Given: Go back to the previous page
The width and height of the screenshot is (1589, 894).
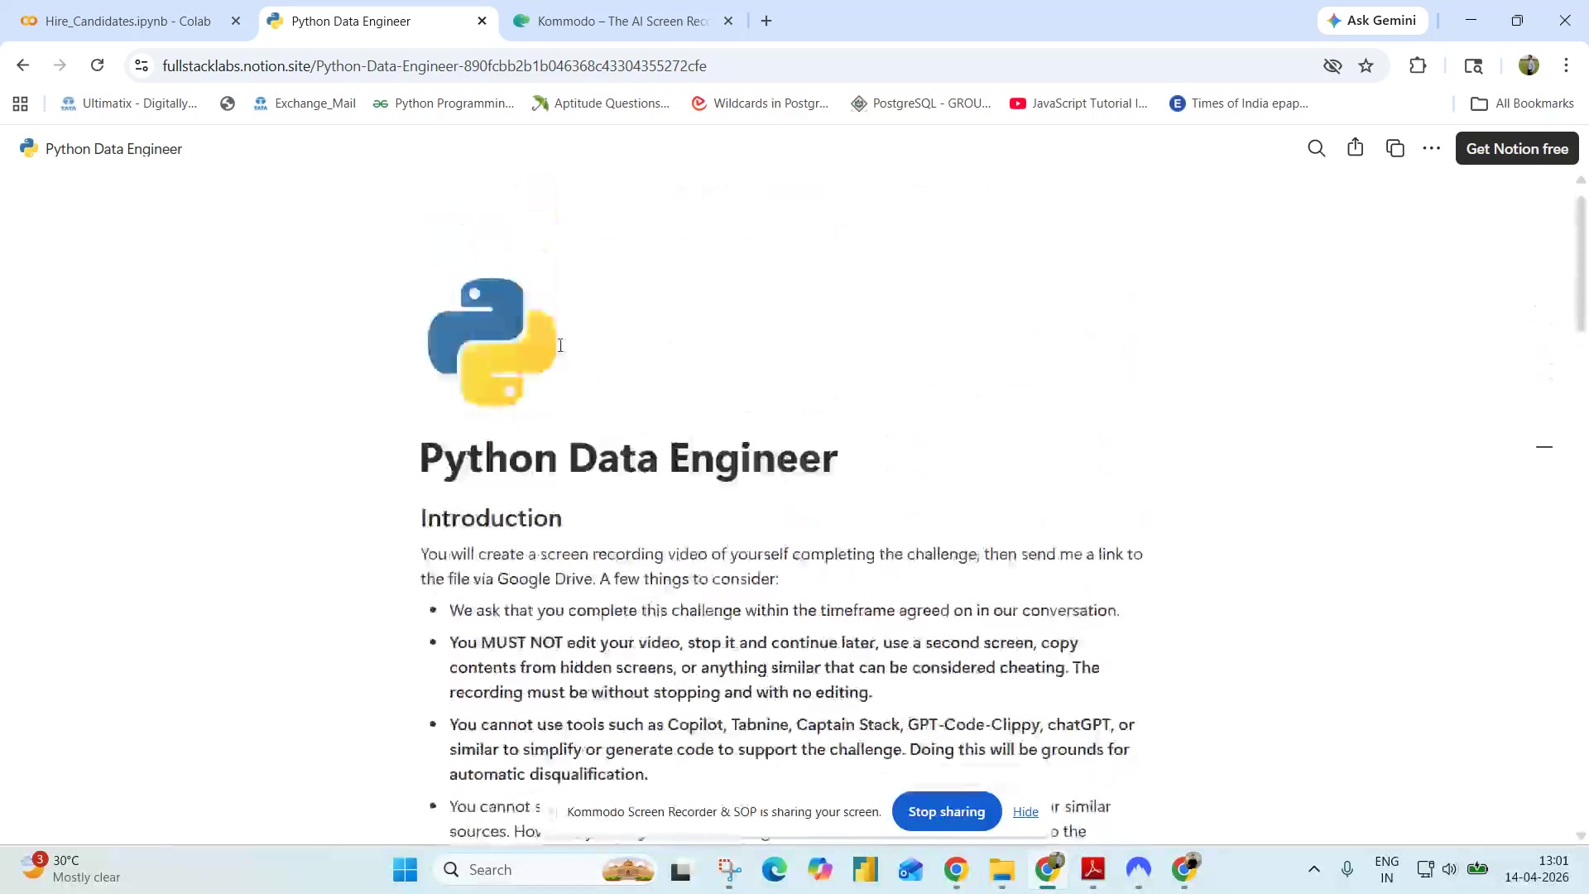Looking at the screenshot, I should click(x=23, y=65).
